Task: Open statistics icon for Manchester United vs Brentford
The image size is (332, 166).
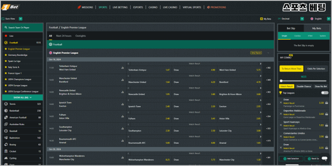Action: pyautogui.click(x=122, y=80)
